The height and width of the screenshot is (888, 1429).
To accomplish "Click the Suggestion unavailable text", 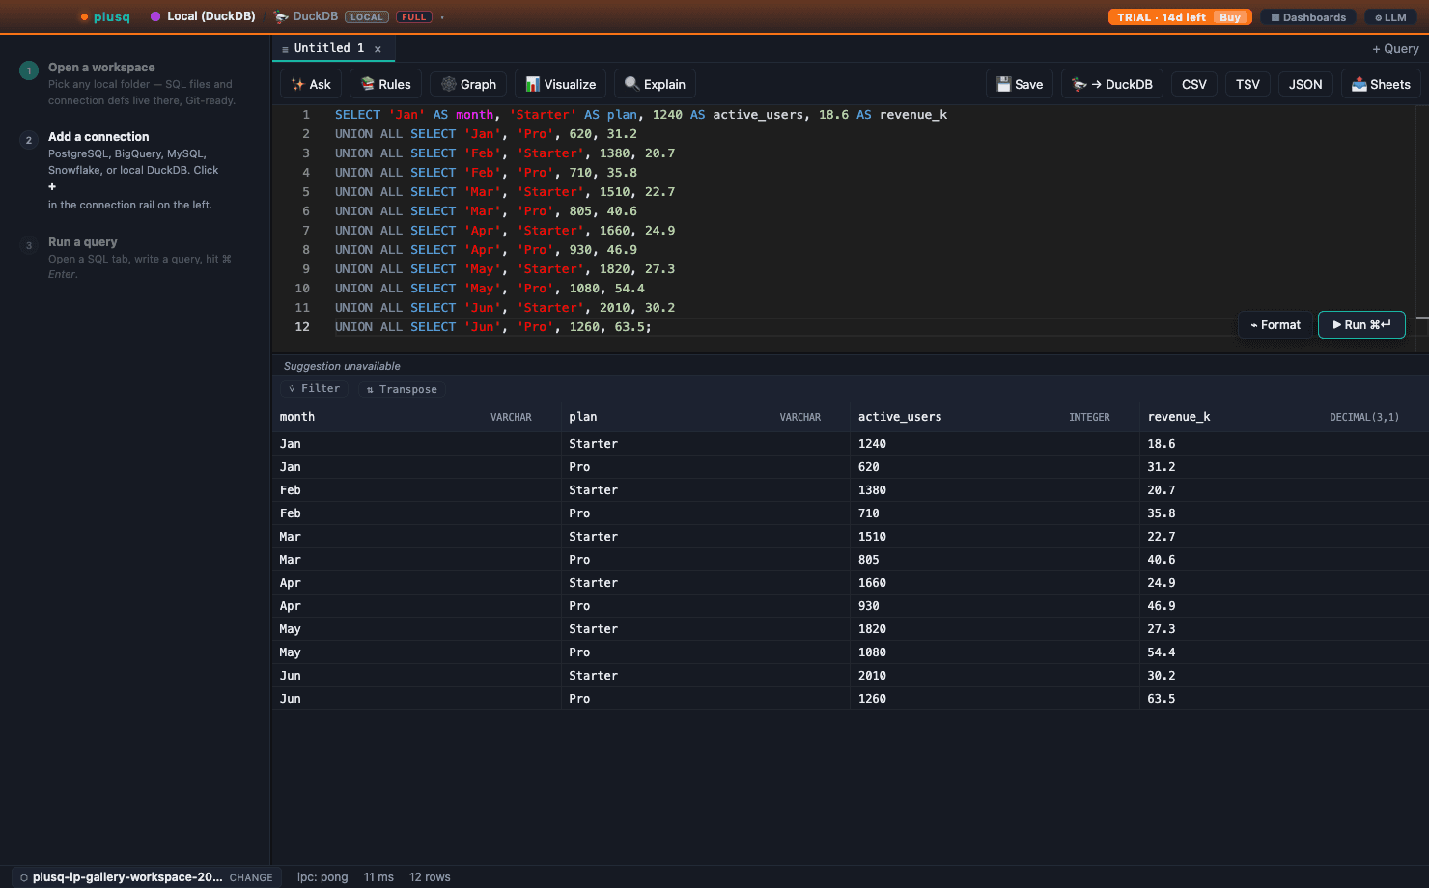I will [x=342, y=366].
